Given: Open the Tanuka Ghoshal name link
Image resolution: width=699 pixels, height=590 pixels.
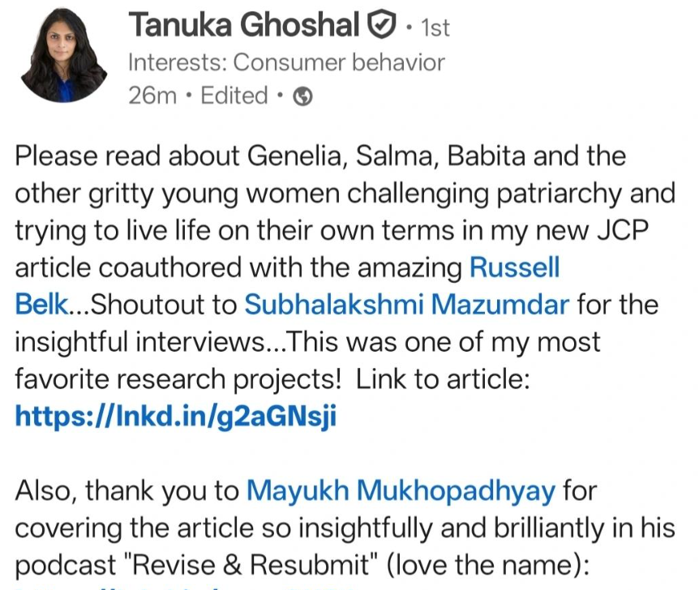Looking at the screenshot, I should 243,27.
